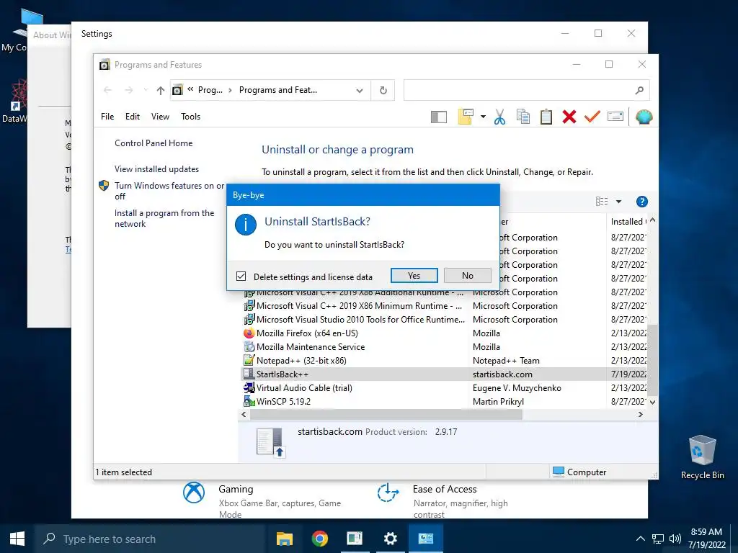This screenshot has height=553, width=738.
Task: Click the change view icon in list toolbar
Action: pyautogui.click(x=602, y=202)
